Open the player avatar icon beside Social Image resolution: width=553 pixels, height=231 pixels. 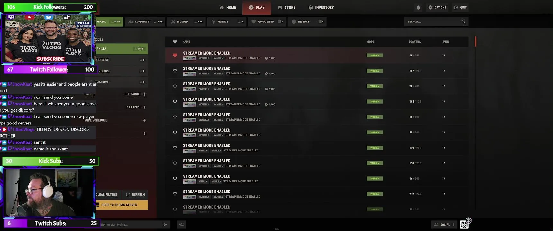click(x=465, y=224)
